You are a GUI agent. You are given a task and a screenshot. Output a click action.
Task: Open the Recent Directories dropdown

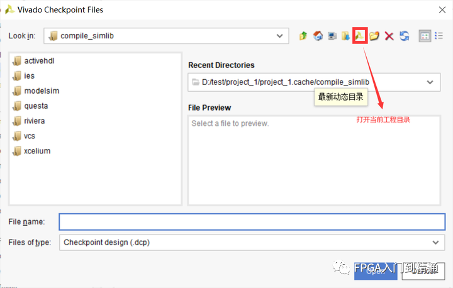pyautogui.click(x=430, y=82)
